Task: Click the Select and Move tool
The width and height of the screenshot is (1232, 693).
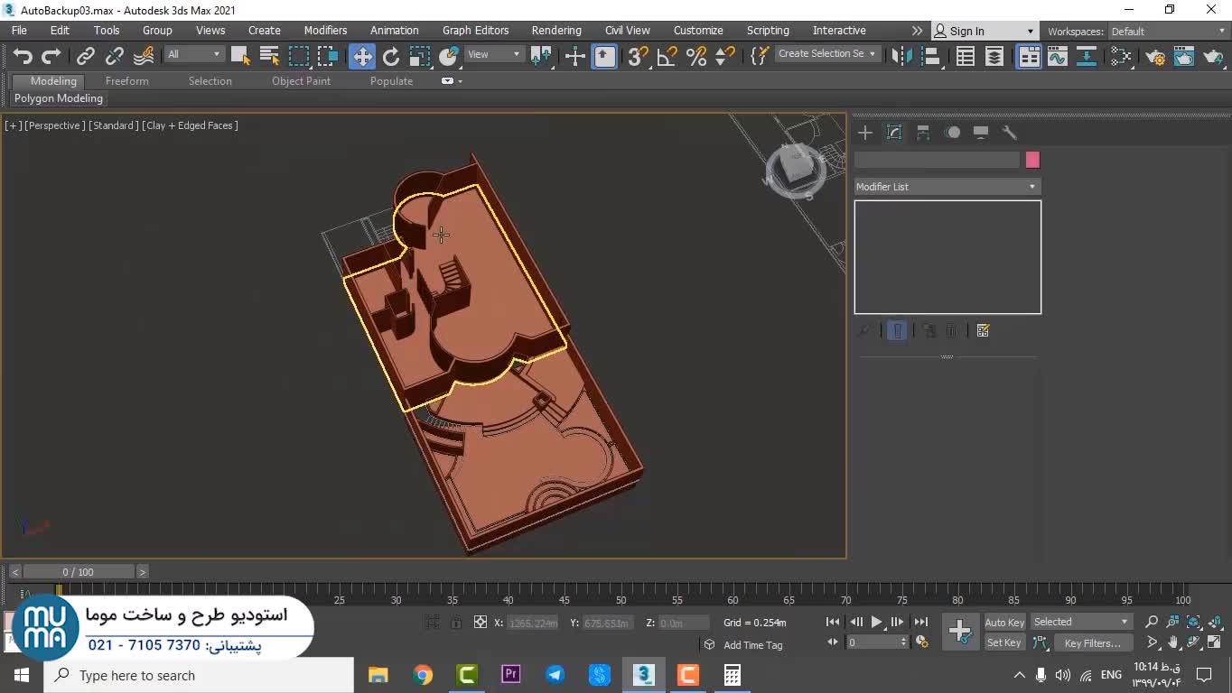Action: point(362,57)
